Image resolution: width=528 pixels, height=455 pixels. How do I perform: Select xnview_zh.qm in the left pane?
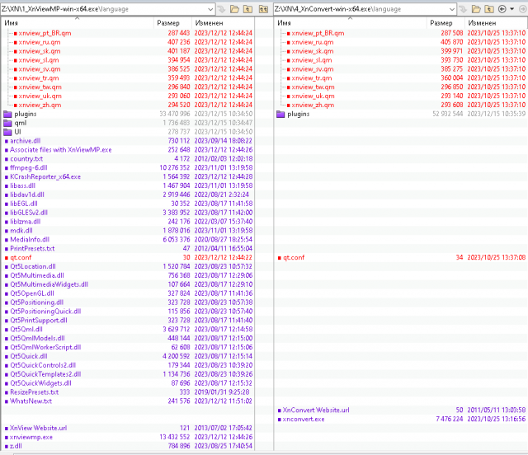pyautogui.click(x=128, y=105)
